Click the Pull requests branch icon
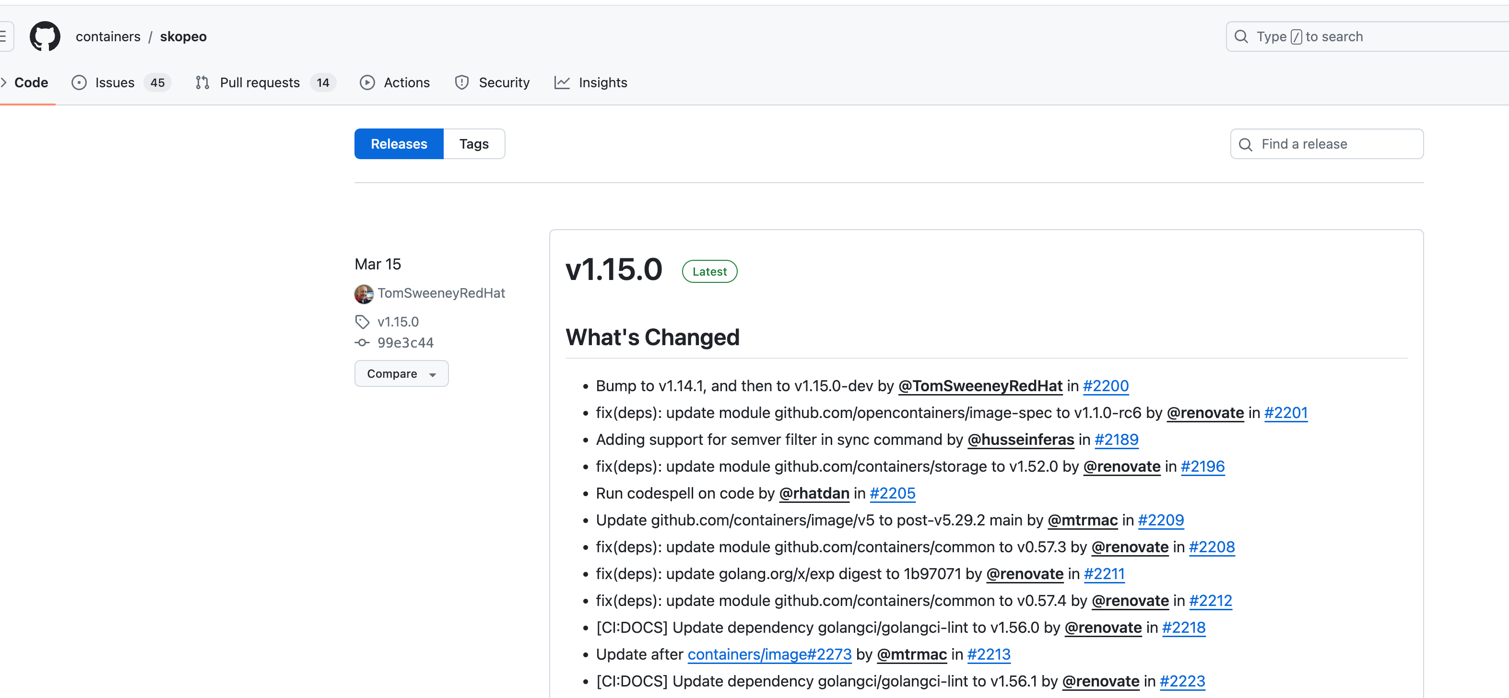The image size is (1509, 698). pyautogui.click(x=203, y=82)
